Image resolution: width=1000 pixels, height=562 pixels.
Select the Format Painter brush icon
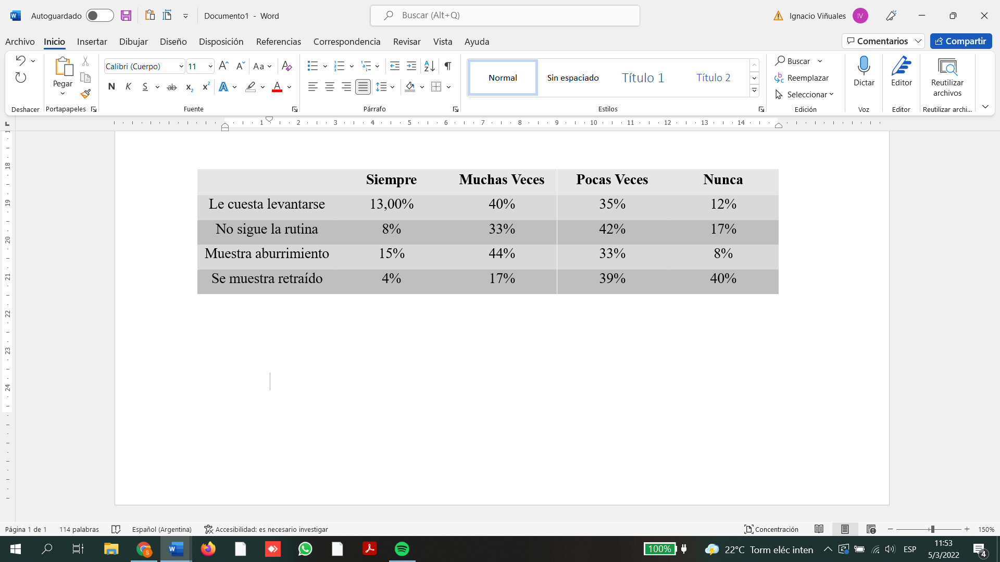pyautogui.click(x=85, y=94)
